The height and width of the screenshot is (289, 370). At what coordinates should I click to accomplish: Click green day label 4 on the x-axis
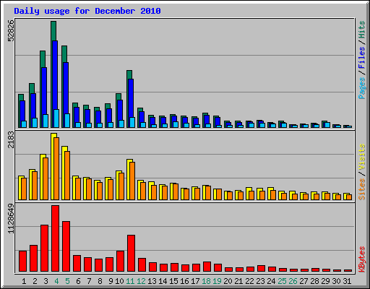click(x=56, y=281)
